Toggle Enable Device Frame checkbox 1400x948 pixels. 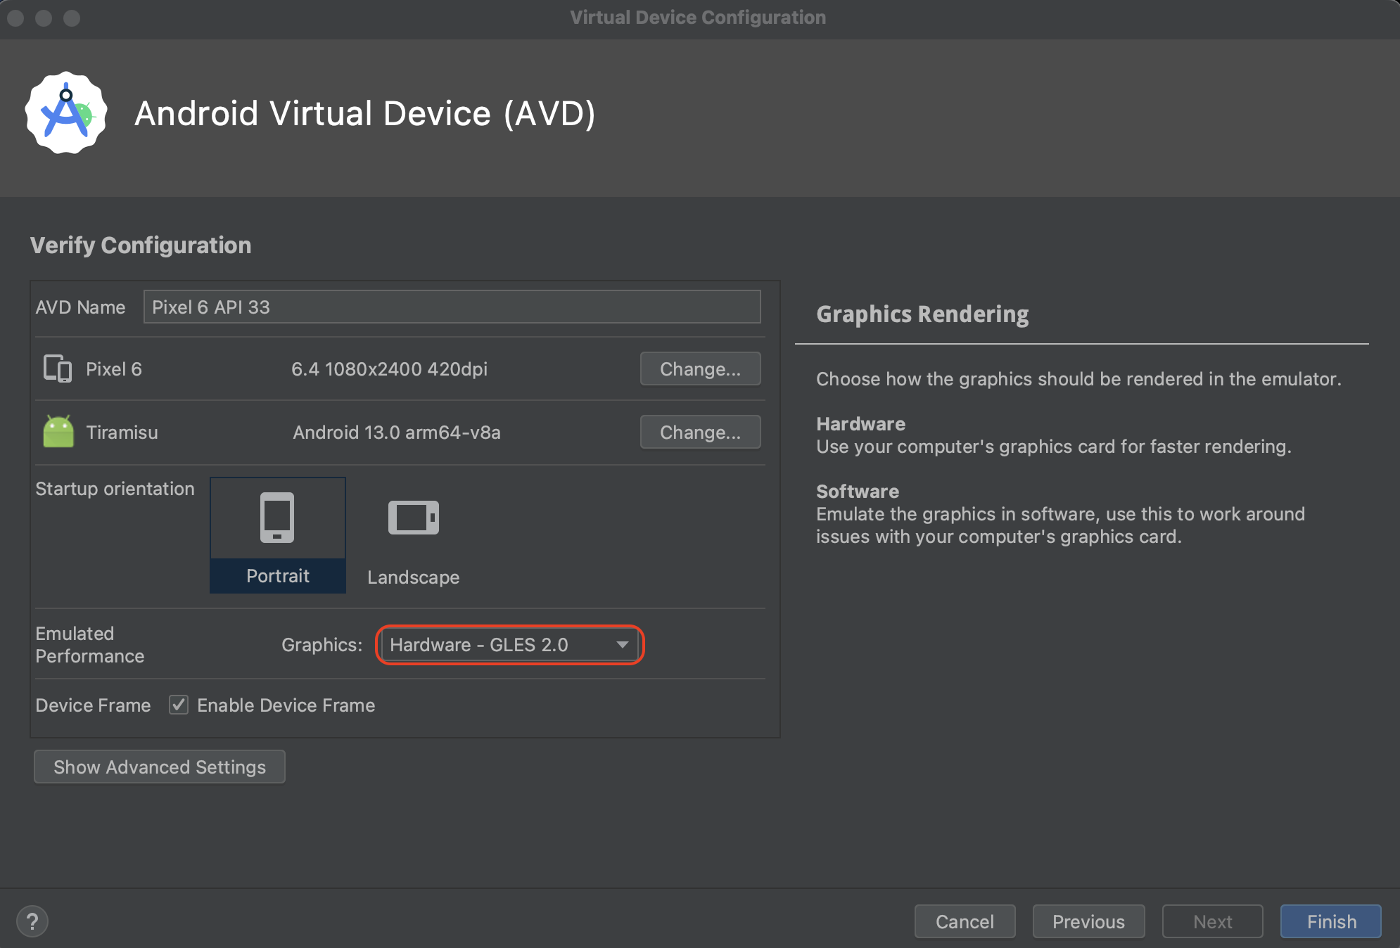click(179, 705)
